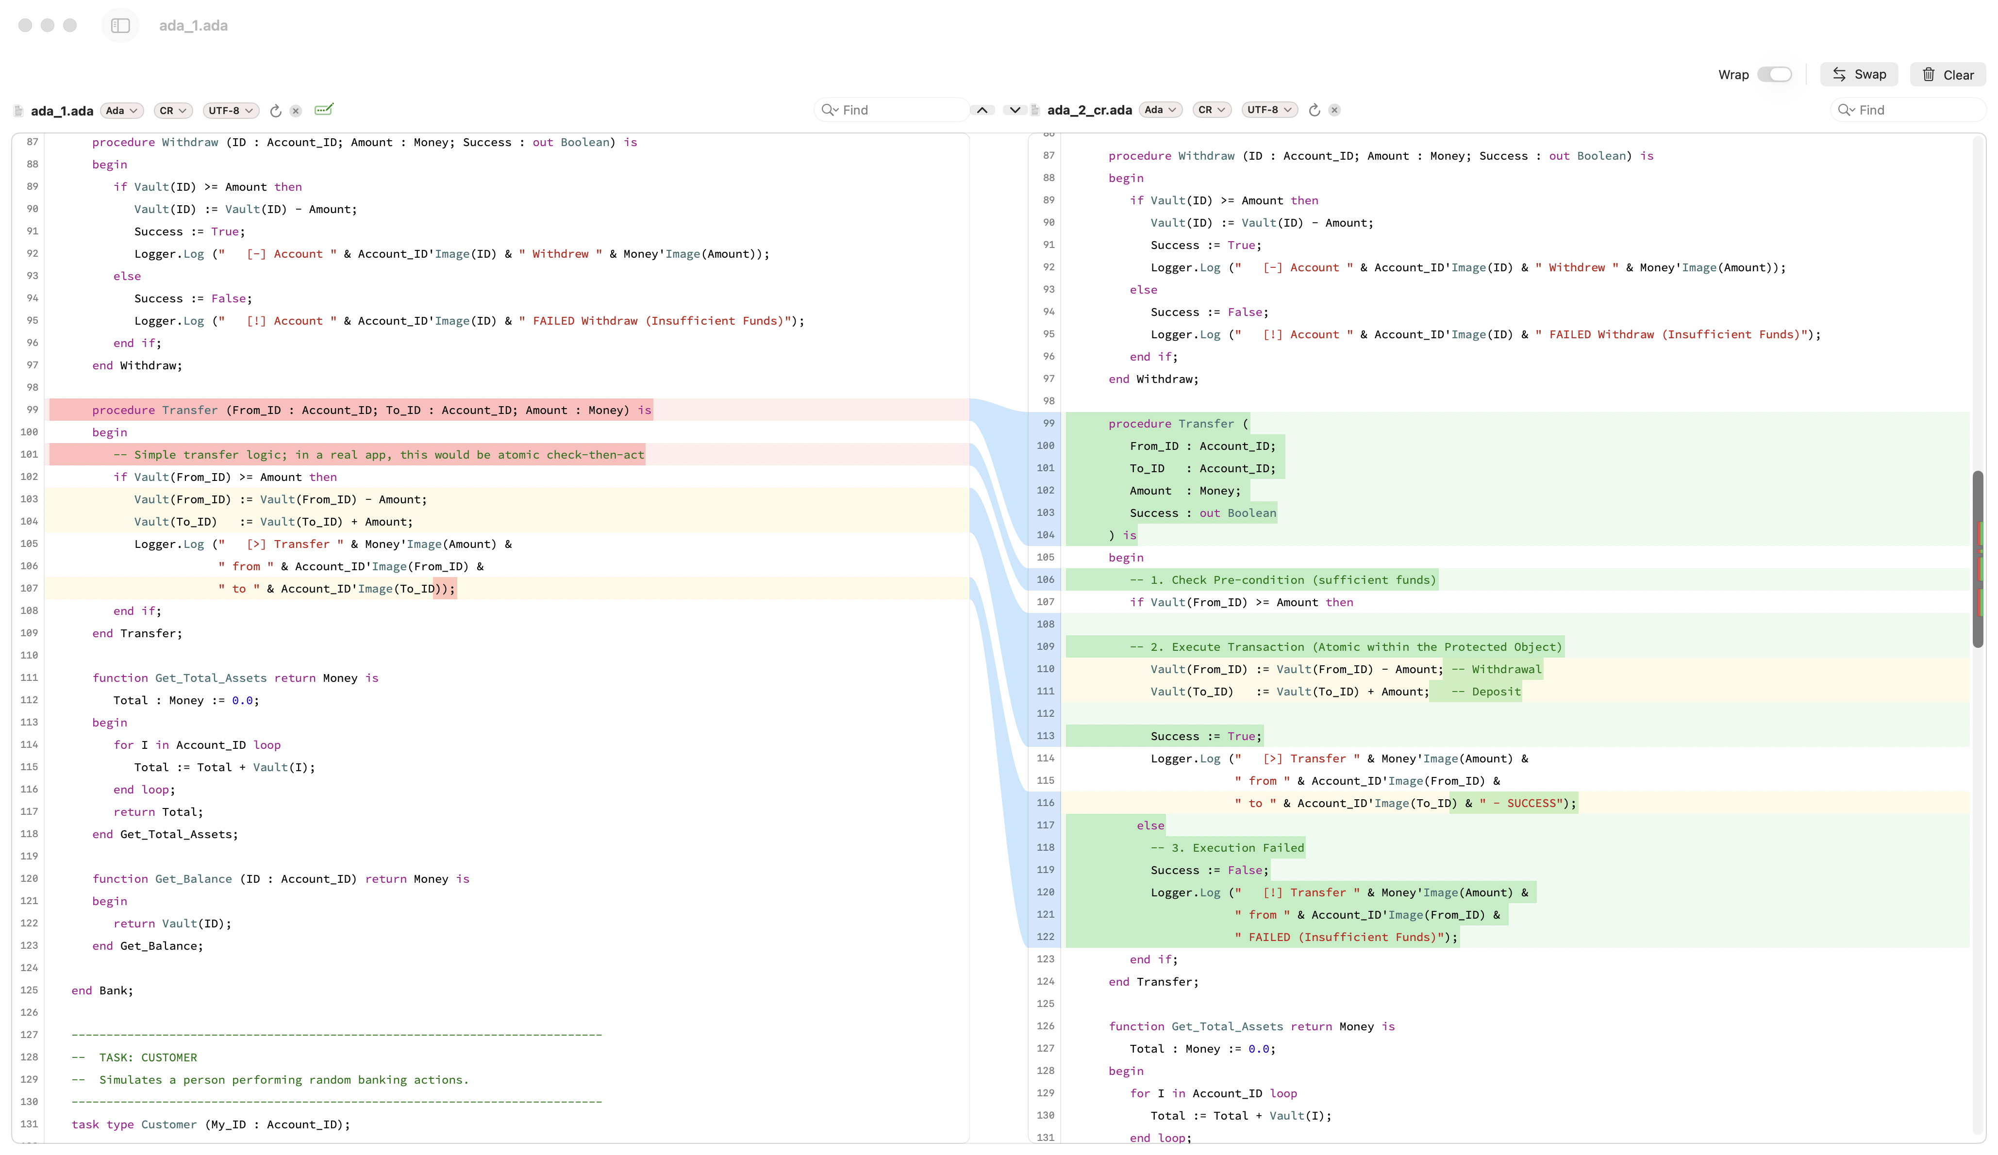Jump to the previous difference arrow
The width and height of the screenshot is (1998, 1155).
(982, 110)
